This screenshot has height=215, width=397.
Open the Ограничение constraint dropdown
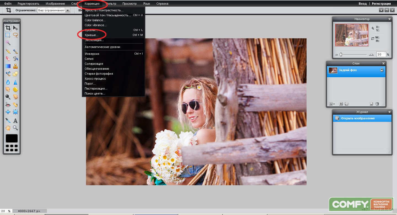click(x=54, y=10)
